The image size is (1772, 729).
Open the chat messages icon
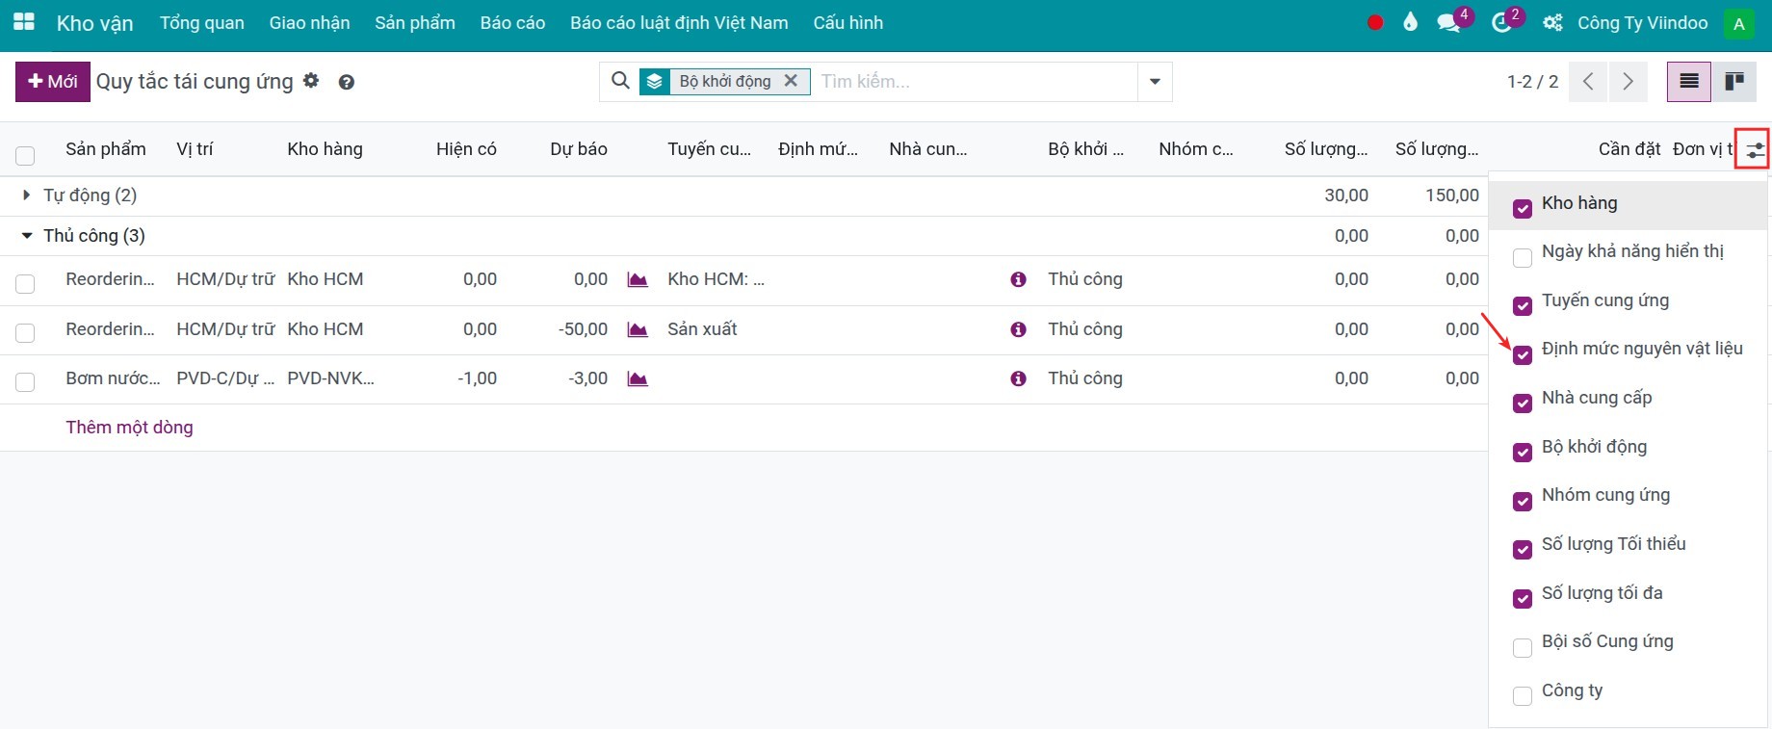(x=1449, y=23)
